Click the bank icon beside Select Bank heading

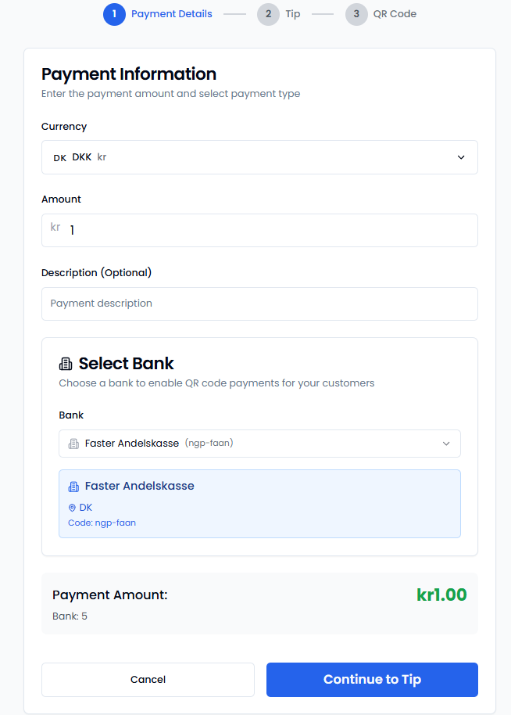tap(66, 363)
